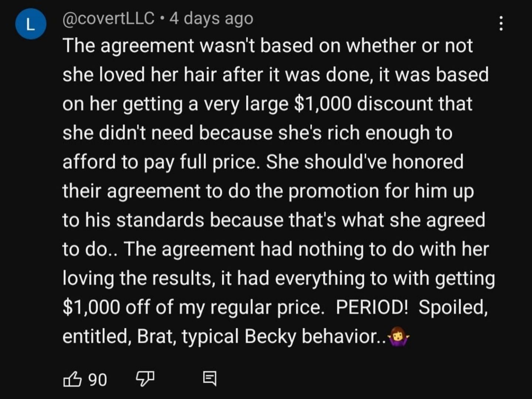Click the word 'PERIOD!' in the comment
Viewport: 532px width, 399px height.
pos(372,307)
